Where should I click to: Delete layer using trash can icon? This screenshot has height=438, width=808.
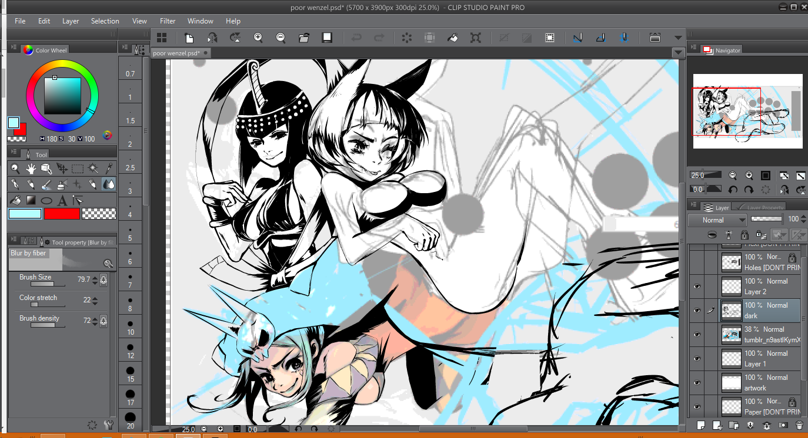tap(799, 425)
